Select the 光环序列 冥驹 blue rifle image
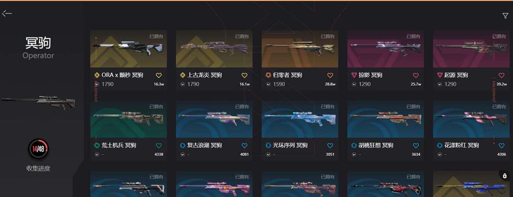Image resolution: width=513 pixels, height=197 pixels. click(x=300, y=119)
